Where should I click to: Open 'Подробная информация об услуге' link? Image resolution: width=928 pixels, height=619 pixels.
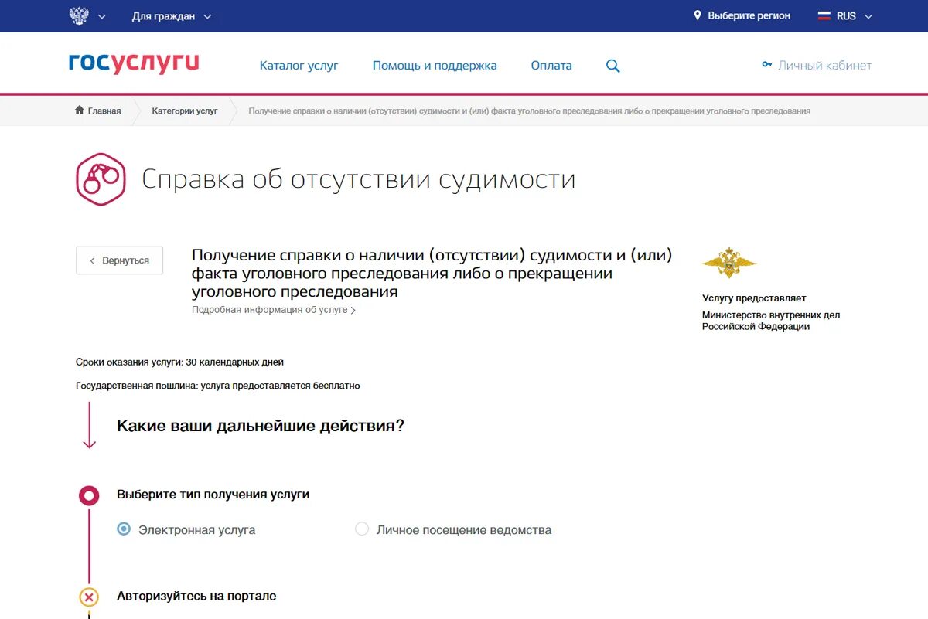tap(274, 310)
